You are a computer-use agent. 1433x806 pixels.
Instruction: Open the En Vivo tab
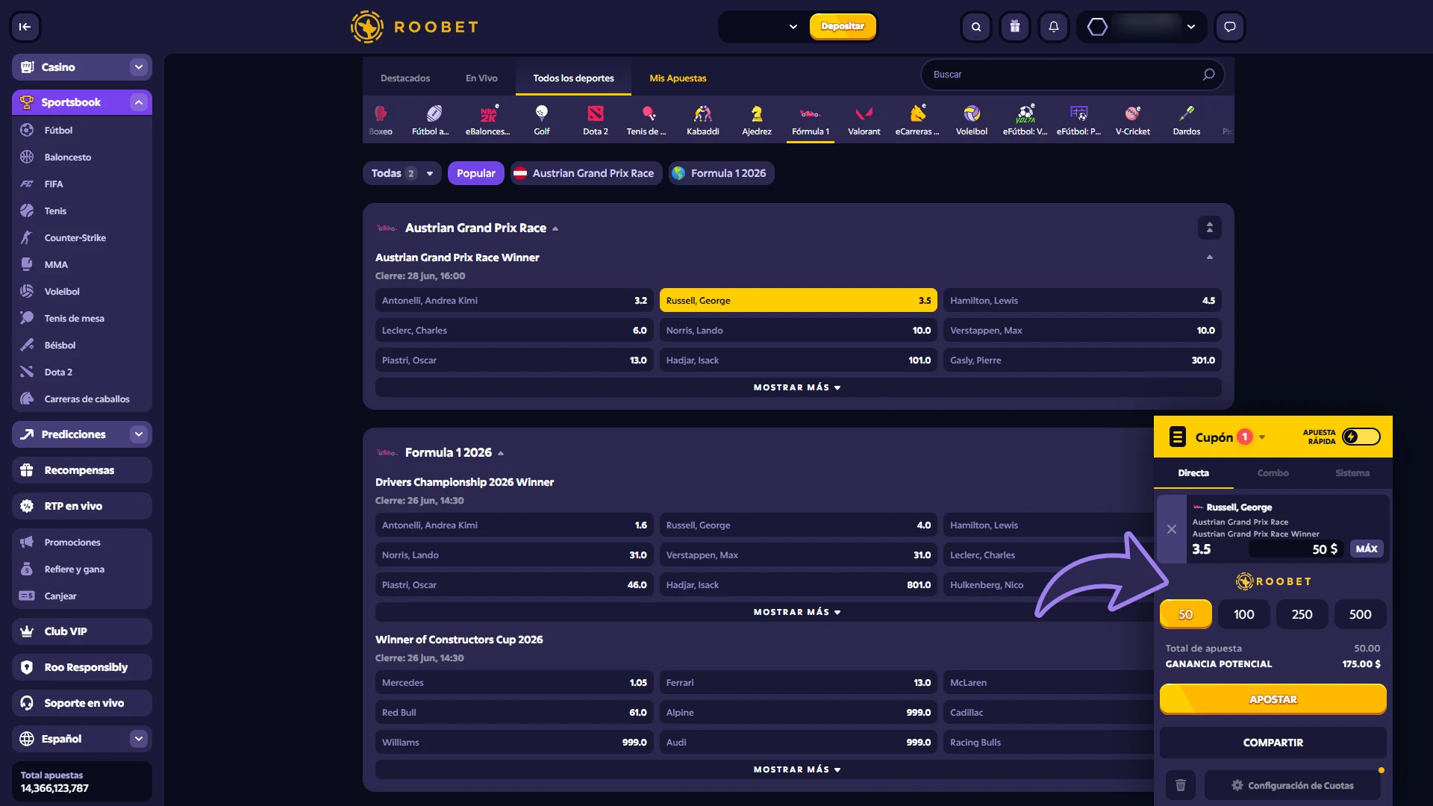tap(481, 78)
